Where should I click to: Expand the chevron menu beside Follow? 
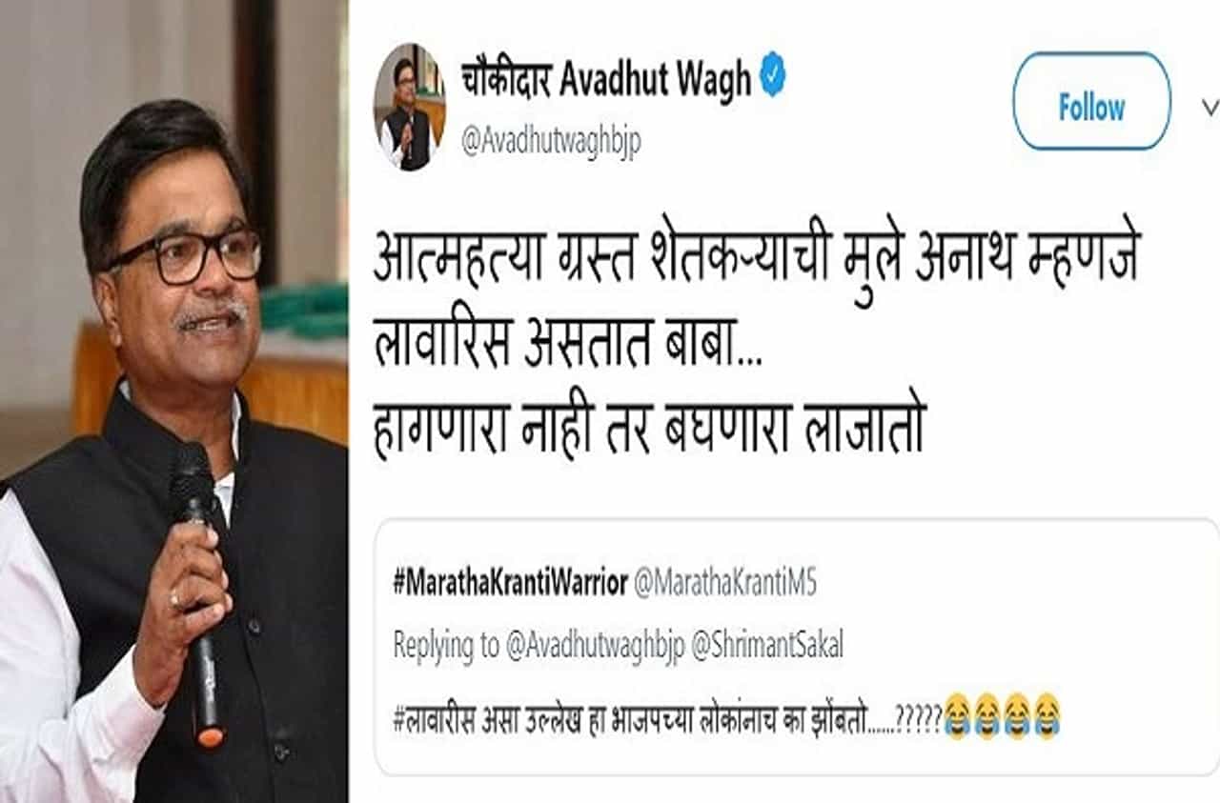tap(1210, 105)
